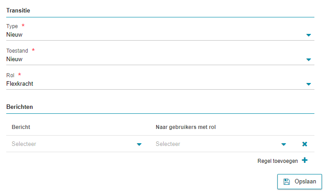Click the blue plus icon to add a row
Image resolution: width=326 pixels, height=195 pixels.
(x=305, y=160)
